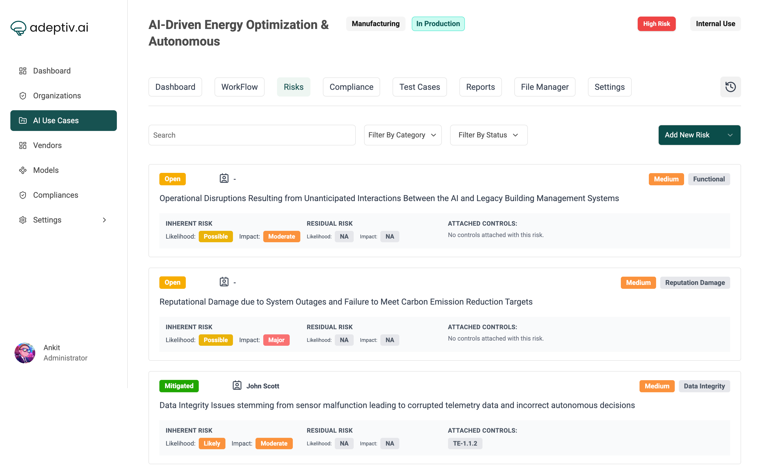Switch to the Compliance tab
Image resolution: width=760 pixels, height=471 pixels.
[x=351, y=87]
